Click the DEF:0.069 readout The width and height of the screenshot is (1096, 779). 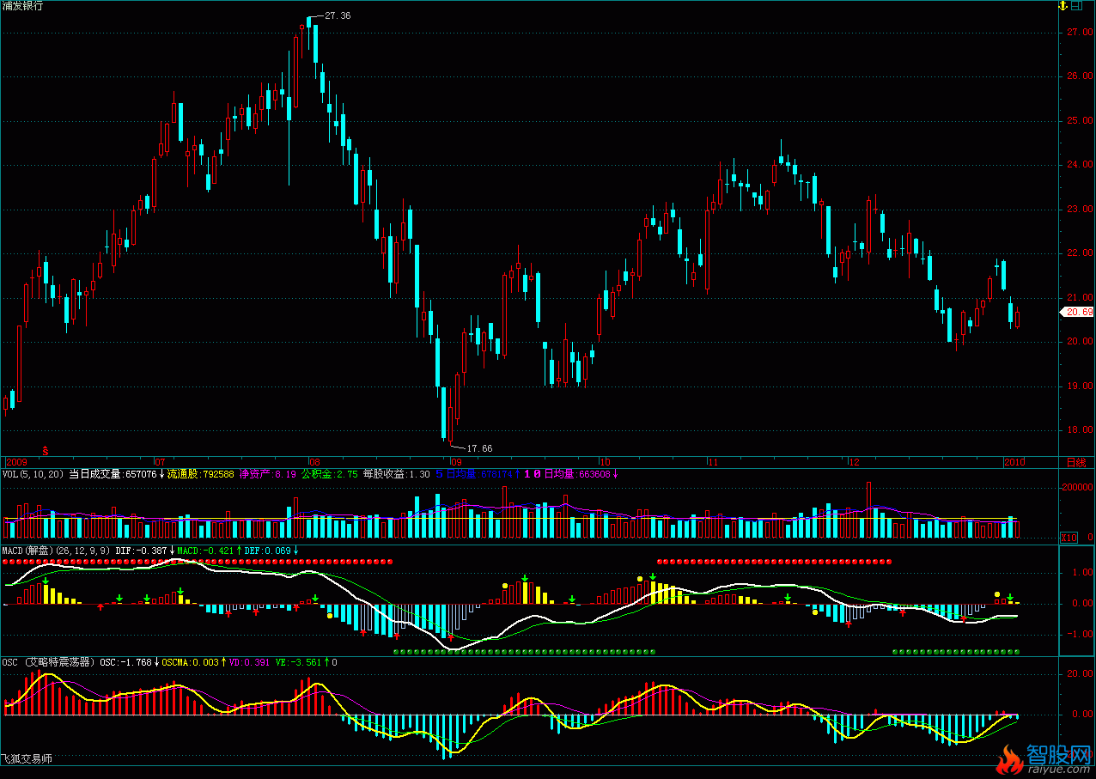[x=267, y=551]
